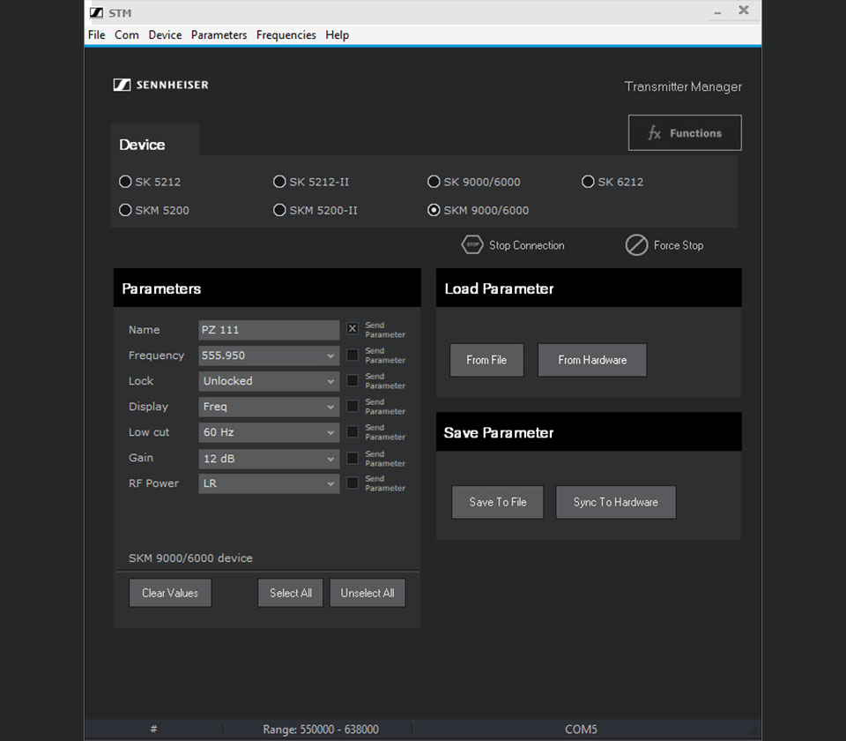
Task: Click the STM title bar app icon
Action: [95, 11]
